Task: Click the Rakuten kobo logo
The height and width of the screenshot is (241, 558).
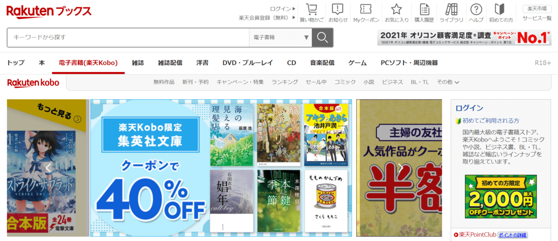Action: click(x=33, y=82)
